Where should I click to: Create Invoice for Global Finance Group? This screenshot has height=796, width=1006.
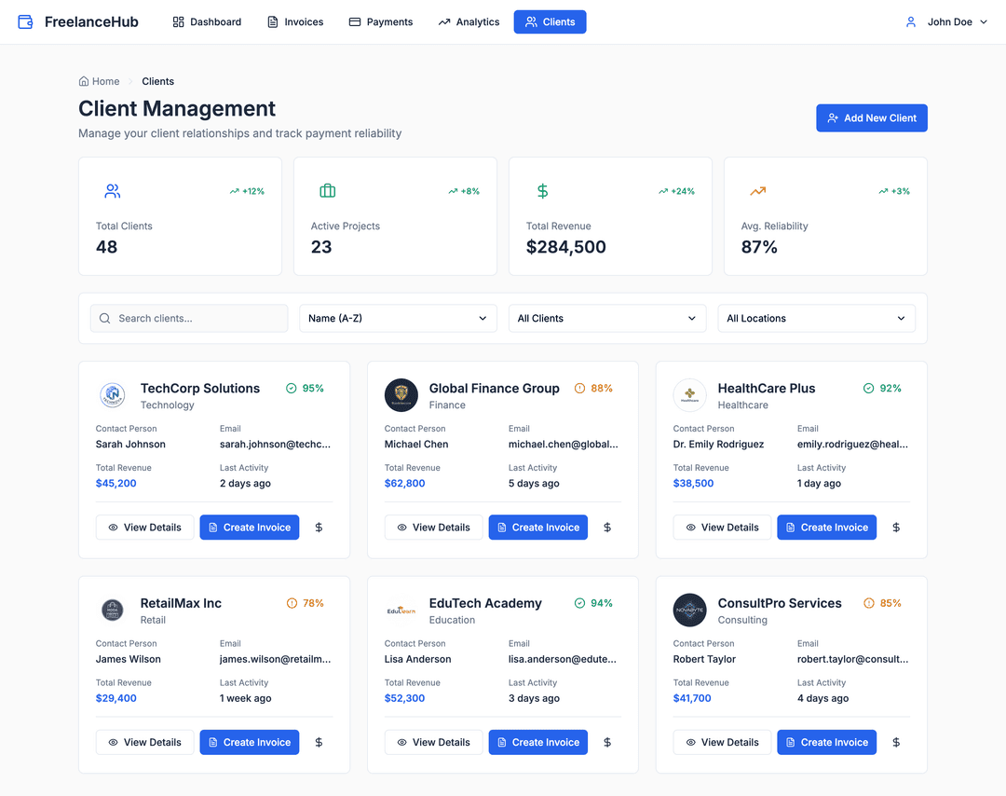(538, 528)
